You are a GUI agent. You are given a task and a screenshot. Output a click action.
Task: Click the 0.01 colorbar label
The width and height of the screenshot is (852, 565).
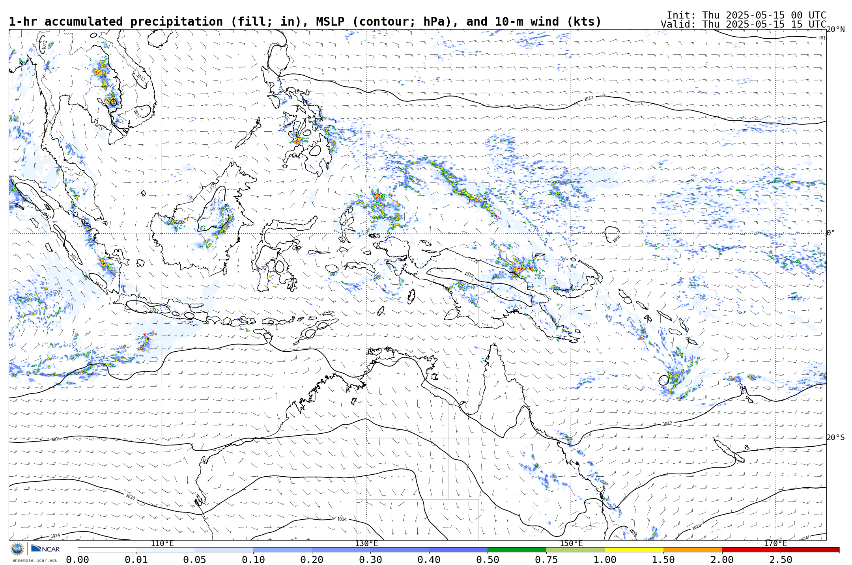(x=136, y=560)
